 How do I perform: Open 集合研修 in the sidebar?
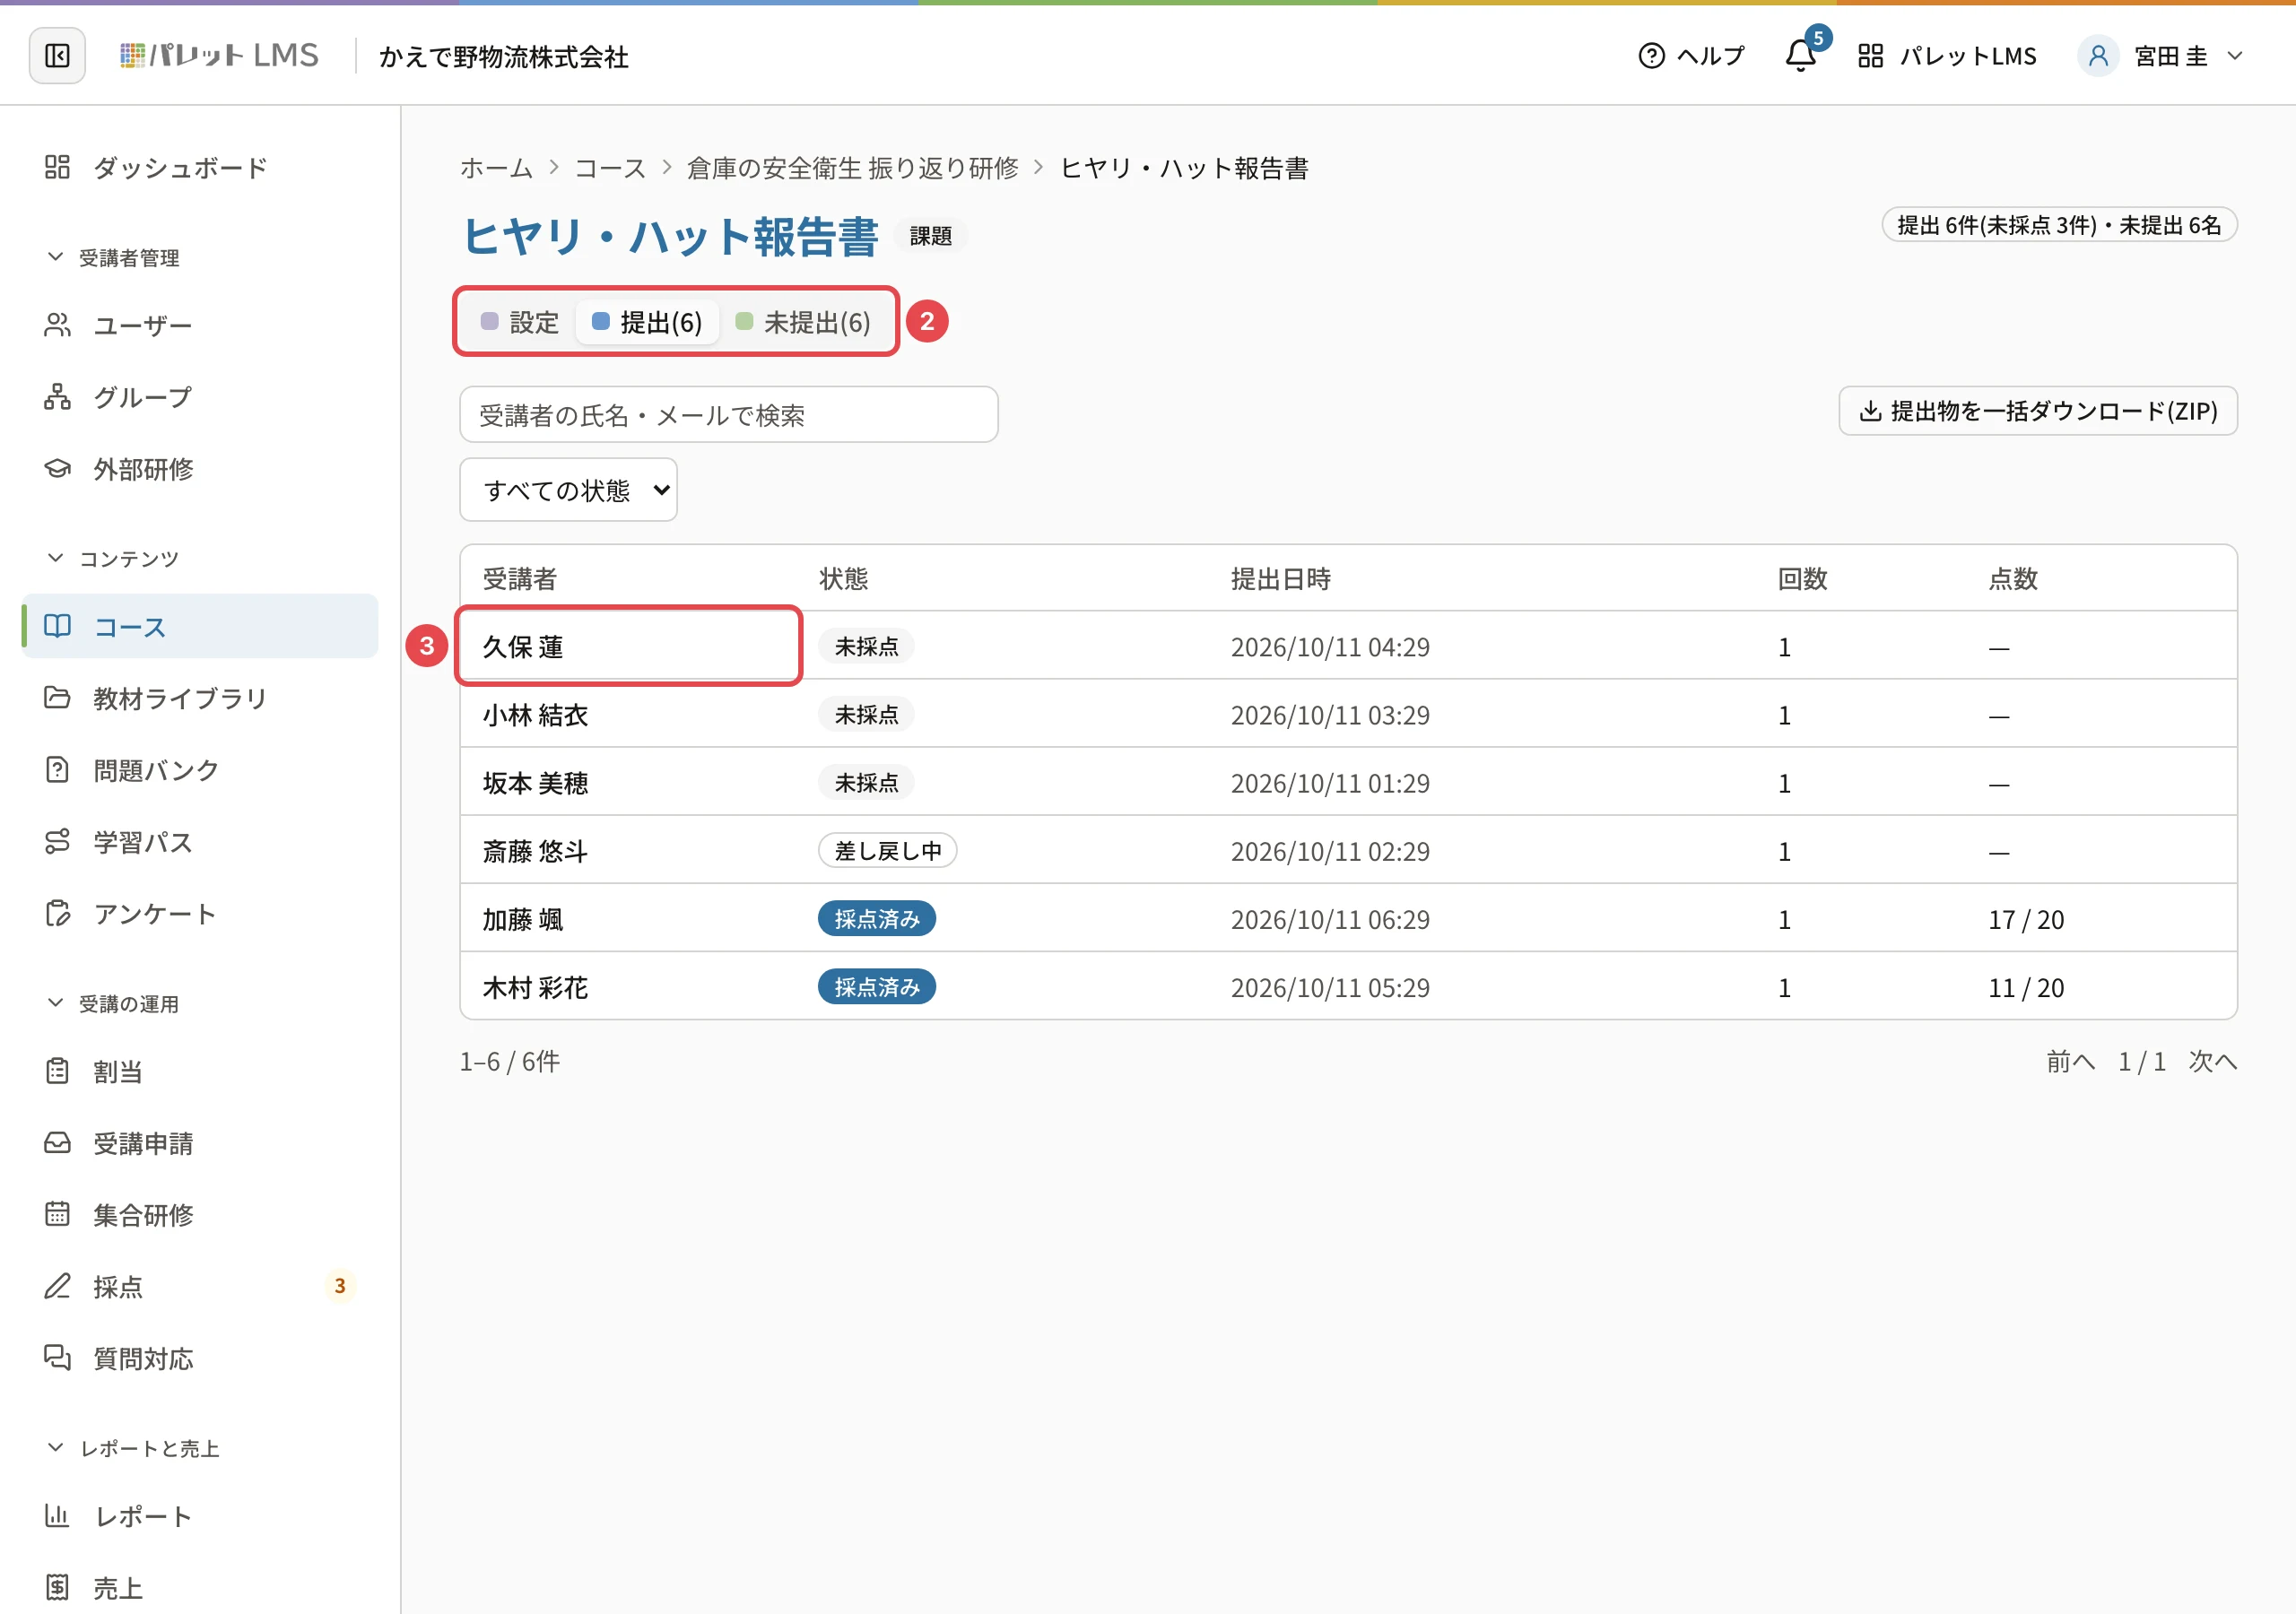[200, 1215]
